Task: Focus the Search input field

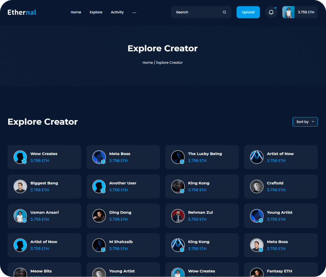Action: tap(196, 12)
